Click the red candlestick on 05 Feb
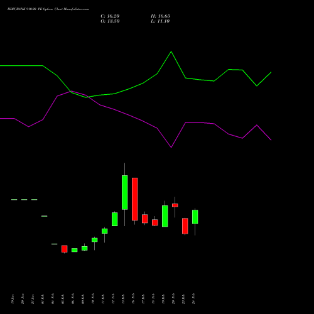 65,249
